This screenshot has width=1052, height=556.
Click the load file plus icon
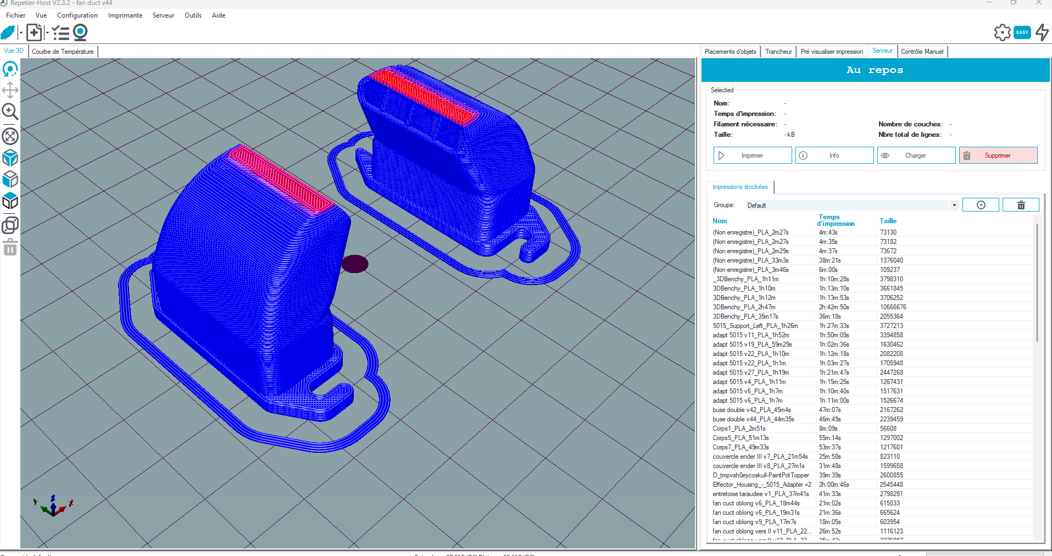click(x=34, y=32)
